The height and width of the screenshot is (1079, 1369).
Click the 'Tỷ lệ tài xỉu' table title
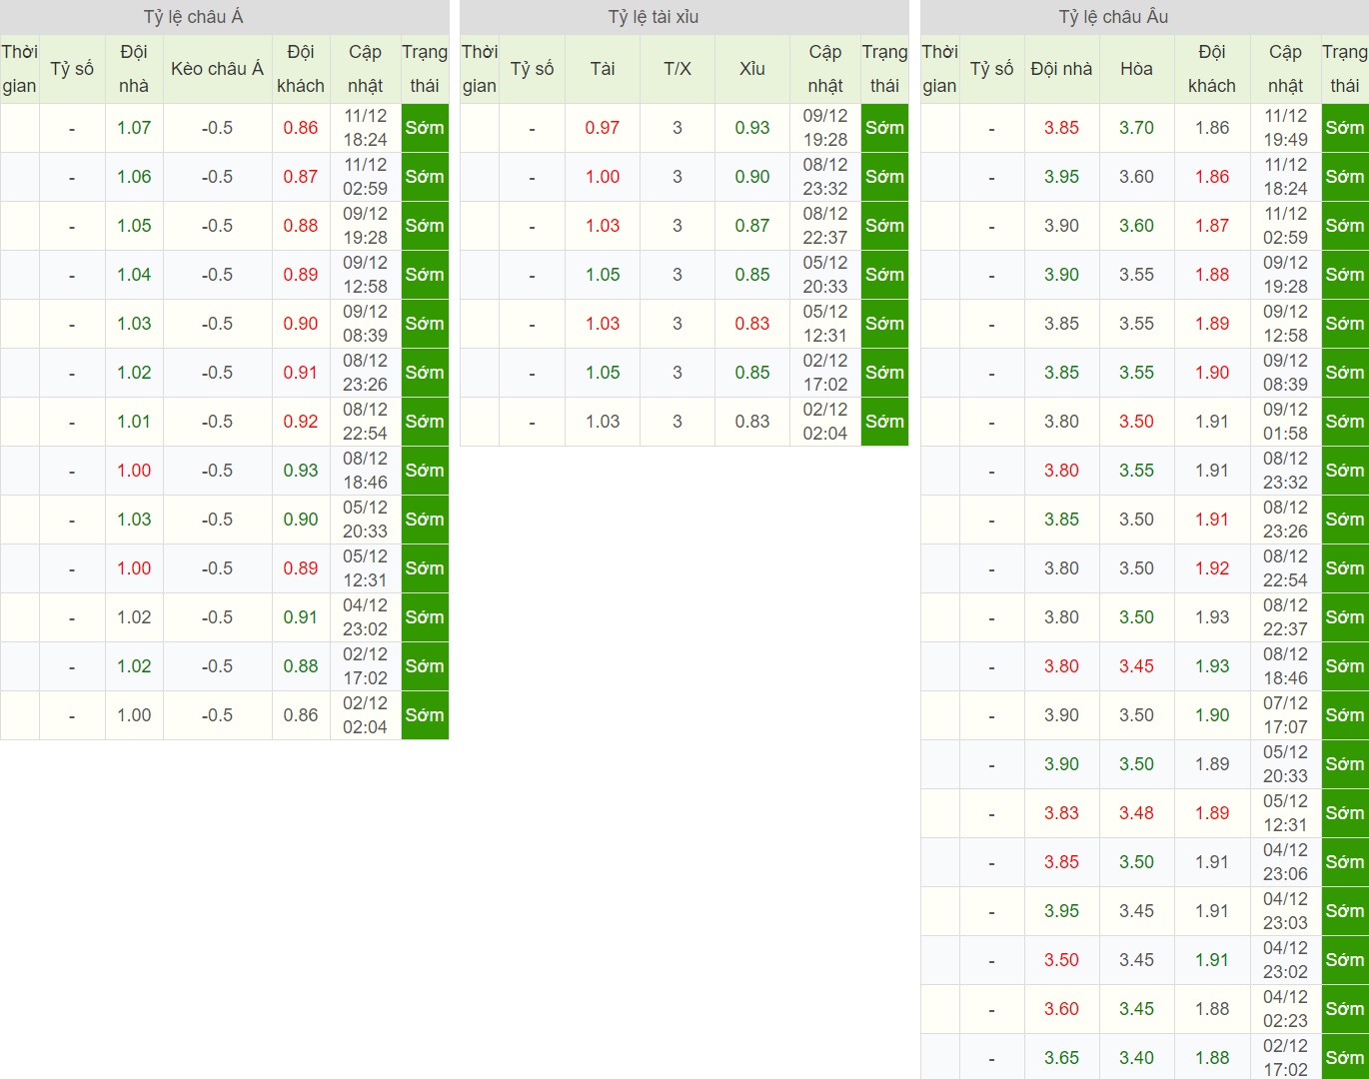pos(654,17)
